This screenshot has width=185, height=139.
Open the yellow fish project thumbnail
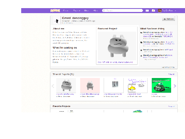tap(138, 85)
